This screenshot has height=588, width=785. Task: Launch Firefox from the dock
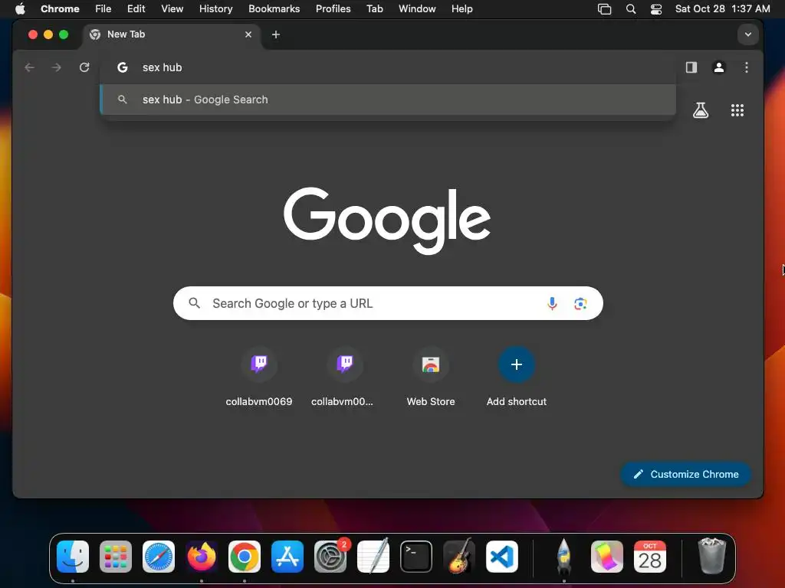click(202, 557)
